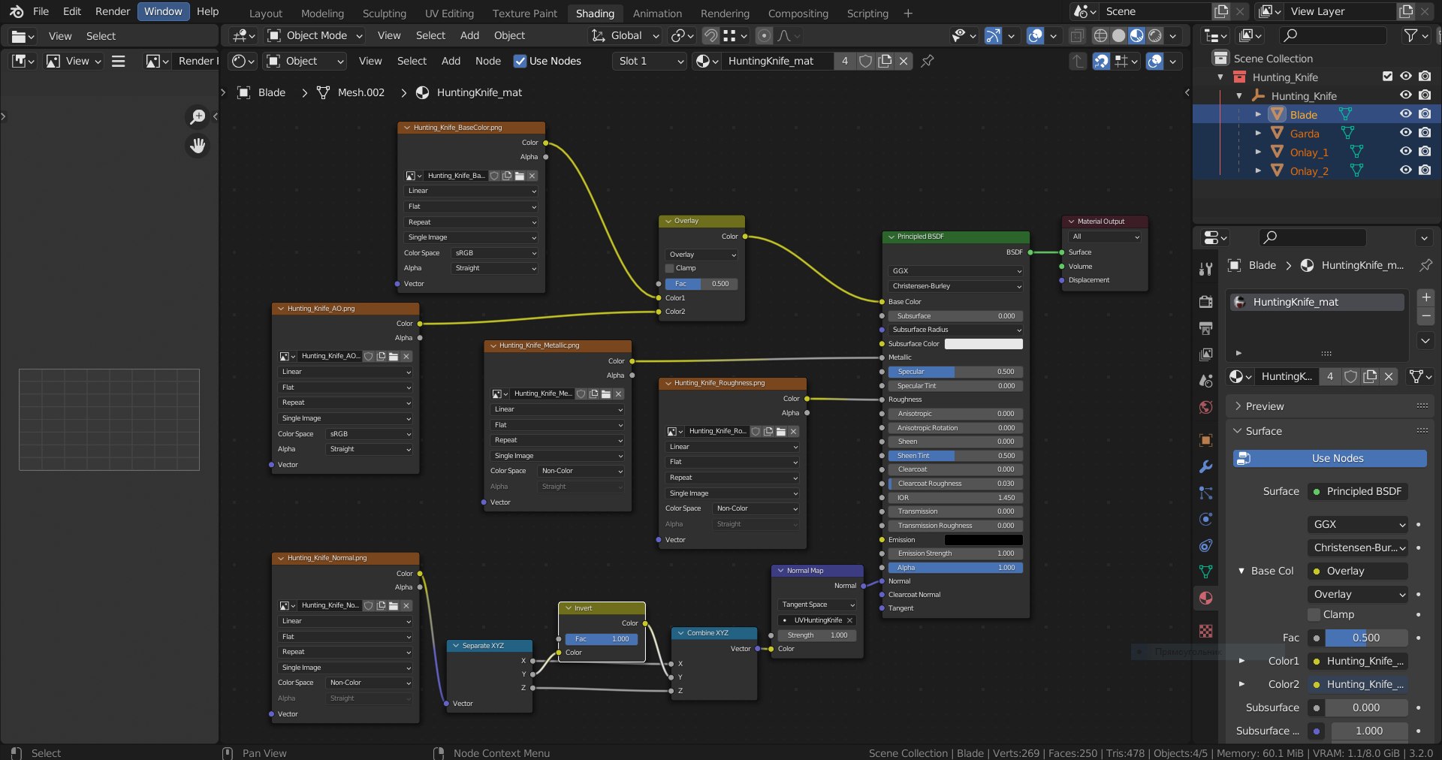Open the Render properties tab
Image resolution: width=1442 pixels, height=760 pixels.
[1205, 301]
